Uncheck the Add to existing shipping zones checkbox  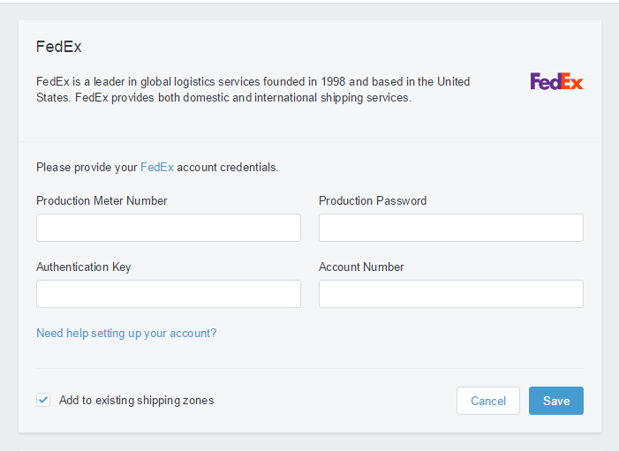[x=43, y=400]
